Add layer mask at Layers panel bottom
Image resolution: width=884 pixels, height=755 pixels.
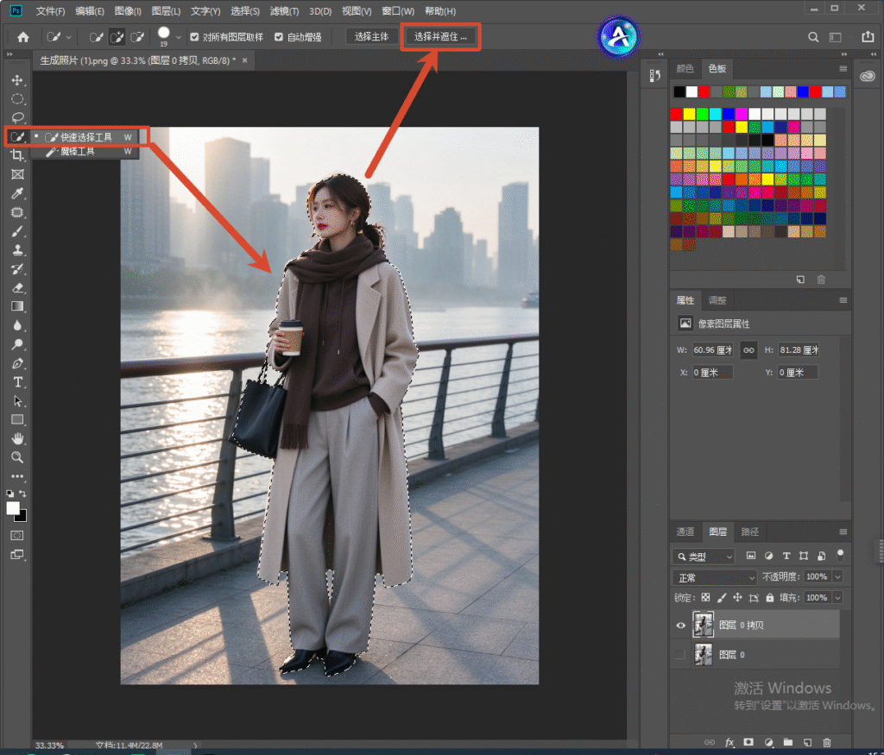pos(748,742)
